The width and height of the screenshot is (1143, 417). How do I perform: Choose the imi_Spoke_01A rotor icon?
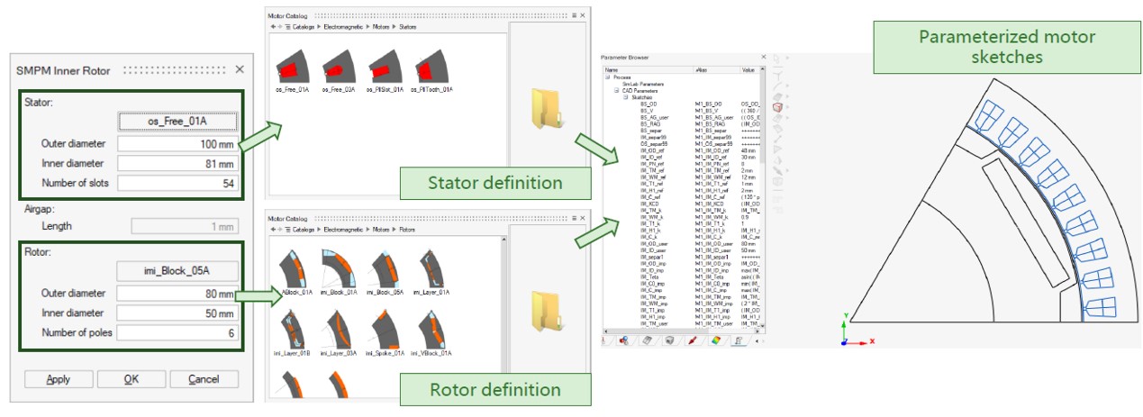click(x=388, y=330)
